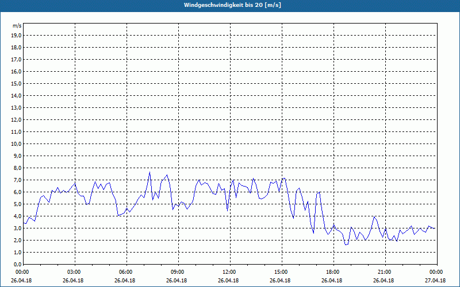This screenshot has width=460, height=287.
Task: Click the "26.04.18" date under 15:00
Action: (280, 281)
